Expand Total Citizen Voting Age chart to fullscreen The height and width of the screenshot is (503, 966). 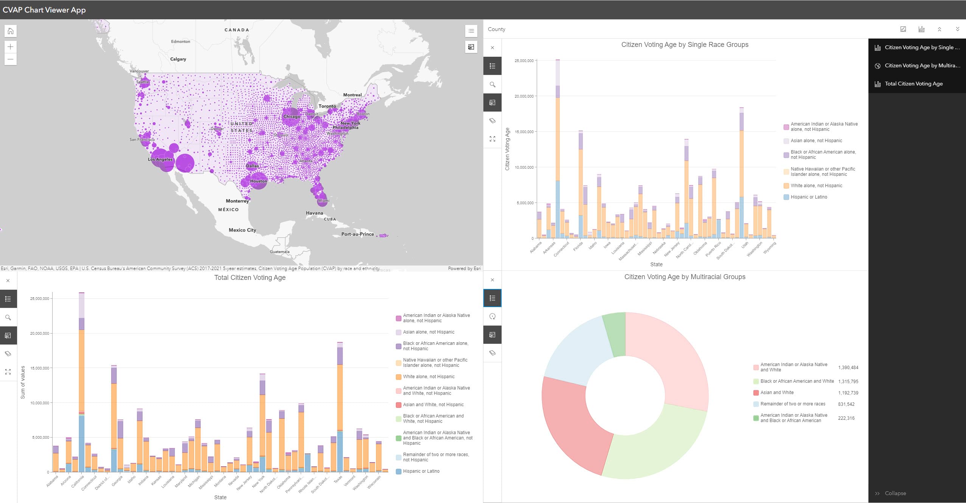pyautogui.click(x=8, y=372)
